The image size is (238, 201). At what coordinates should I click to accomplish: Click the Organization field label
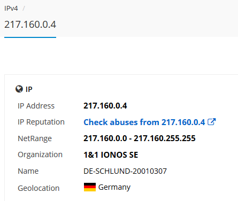coord(40,154)
